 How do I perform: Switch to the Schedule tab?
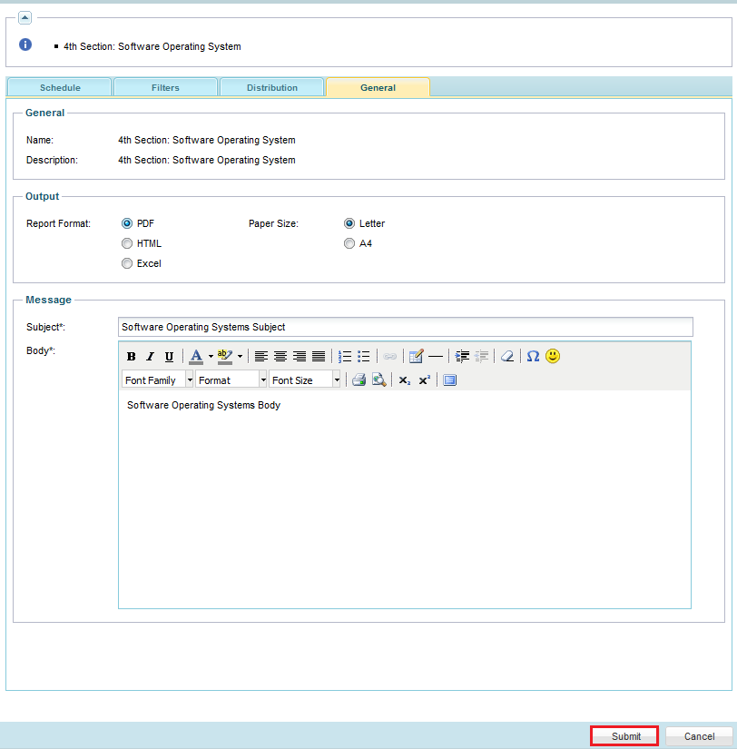pyautogui.click(x=60, y=88)
